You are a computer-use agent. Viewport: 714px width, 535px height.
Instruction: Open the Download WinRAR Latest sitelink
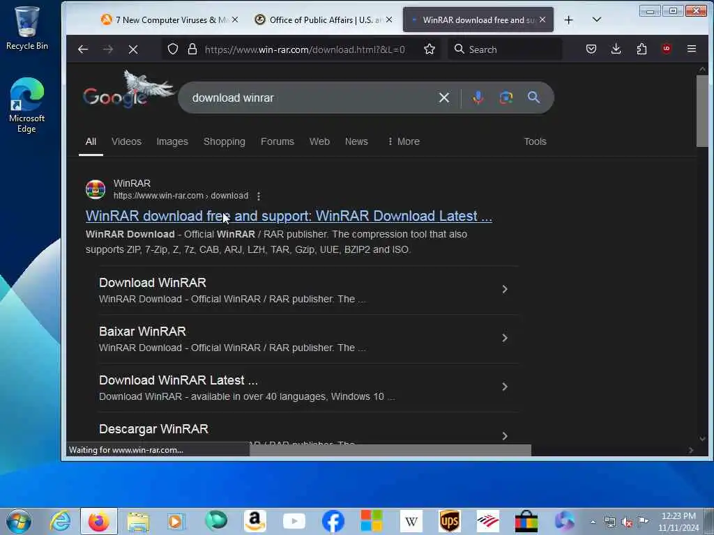(178, 380)
